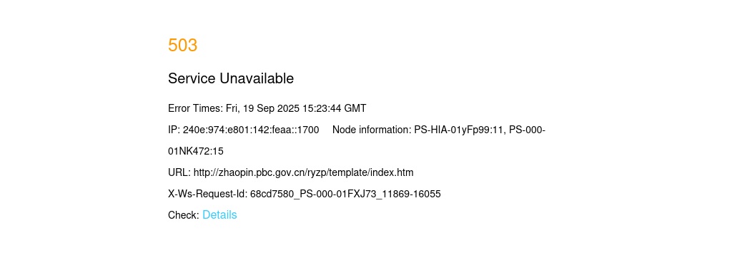The height and width of the screenshot is (270, 732).
Task: Click the trailing PS-000- node text
Action: 527,130
